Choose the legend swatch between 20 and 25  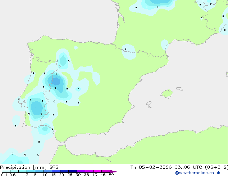click(x=64, y=171)
